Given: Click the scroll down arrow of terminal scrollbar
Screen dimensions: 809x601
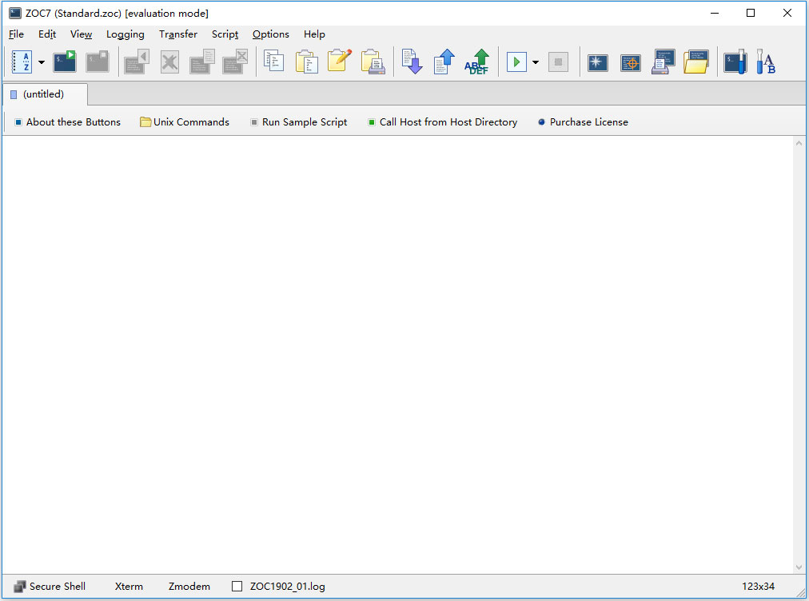Looking at the screenshot, I should pyautogui.click(x=799, y=567).
